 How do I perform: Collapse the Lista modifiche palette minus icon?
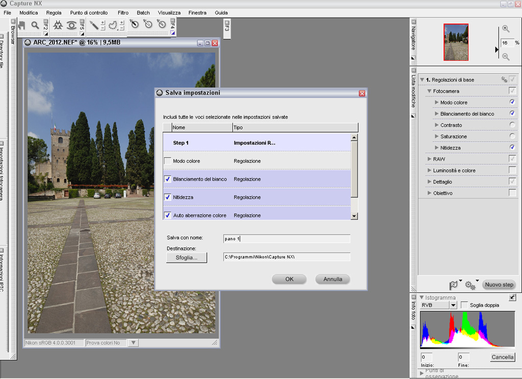413,70
